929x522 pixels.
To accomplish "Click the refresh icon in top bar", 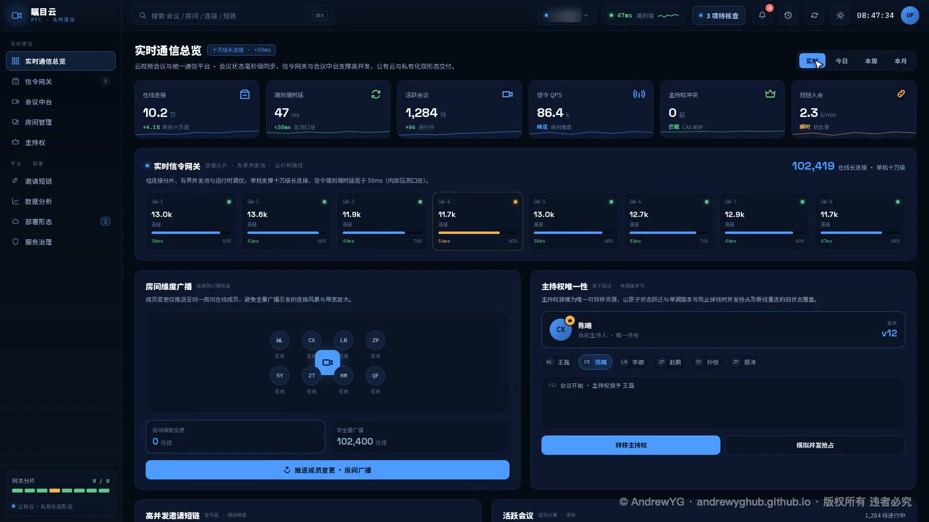I will click(x=814, y=15).
